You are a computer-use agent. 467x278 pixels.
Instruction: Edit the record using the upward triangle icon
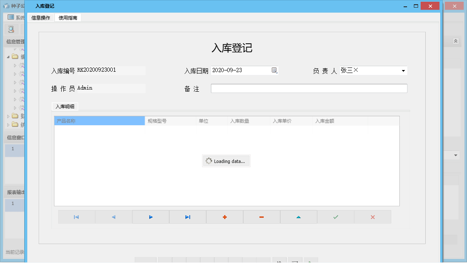tap(299, 217)
